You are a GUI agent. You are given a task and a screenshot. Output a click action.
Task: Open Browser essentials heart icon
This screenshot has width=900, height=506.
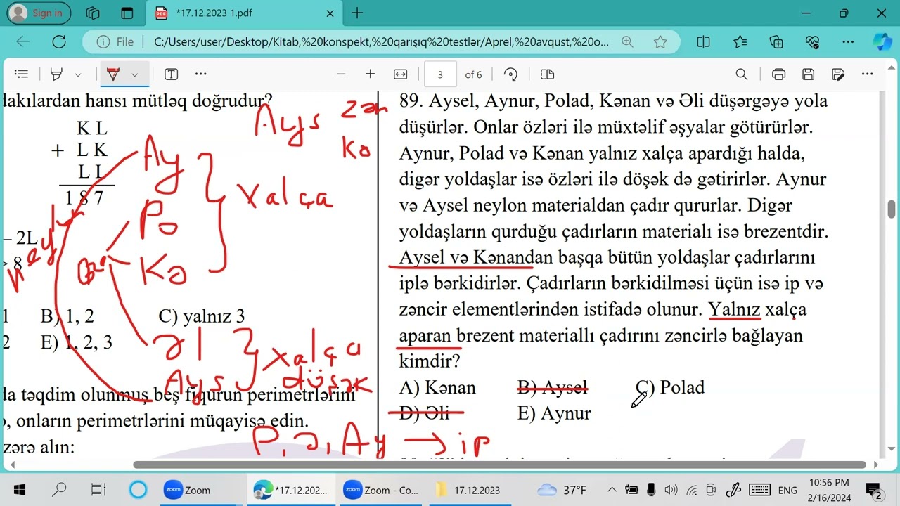point(813,42)
